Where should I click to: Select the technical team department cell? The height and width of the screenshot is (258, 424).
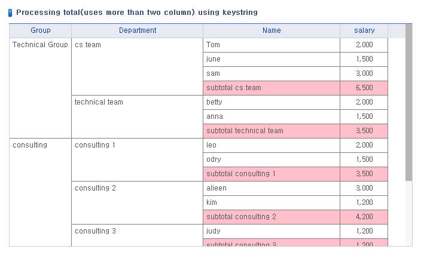[138, 116]
